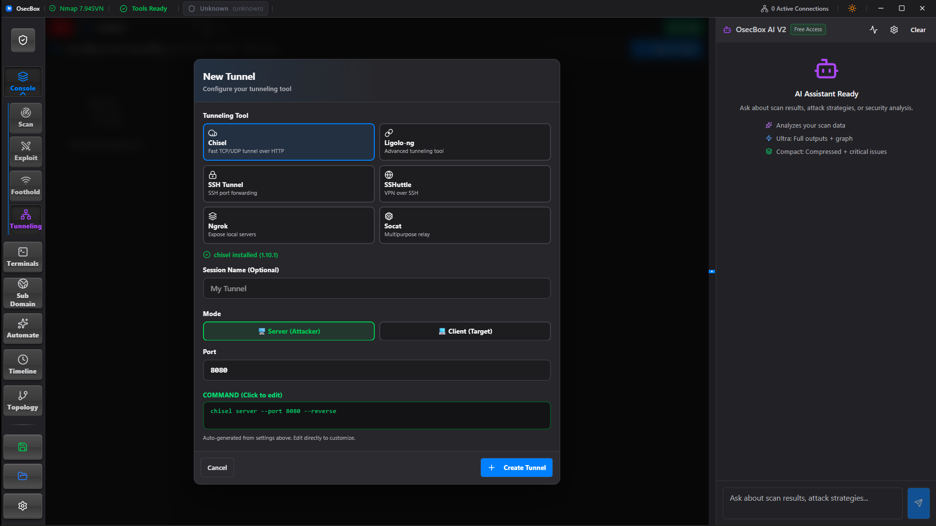
Task: Click the AI panel splitter handle
Action: coord(712,271)
